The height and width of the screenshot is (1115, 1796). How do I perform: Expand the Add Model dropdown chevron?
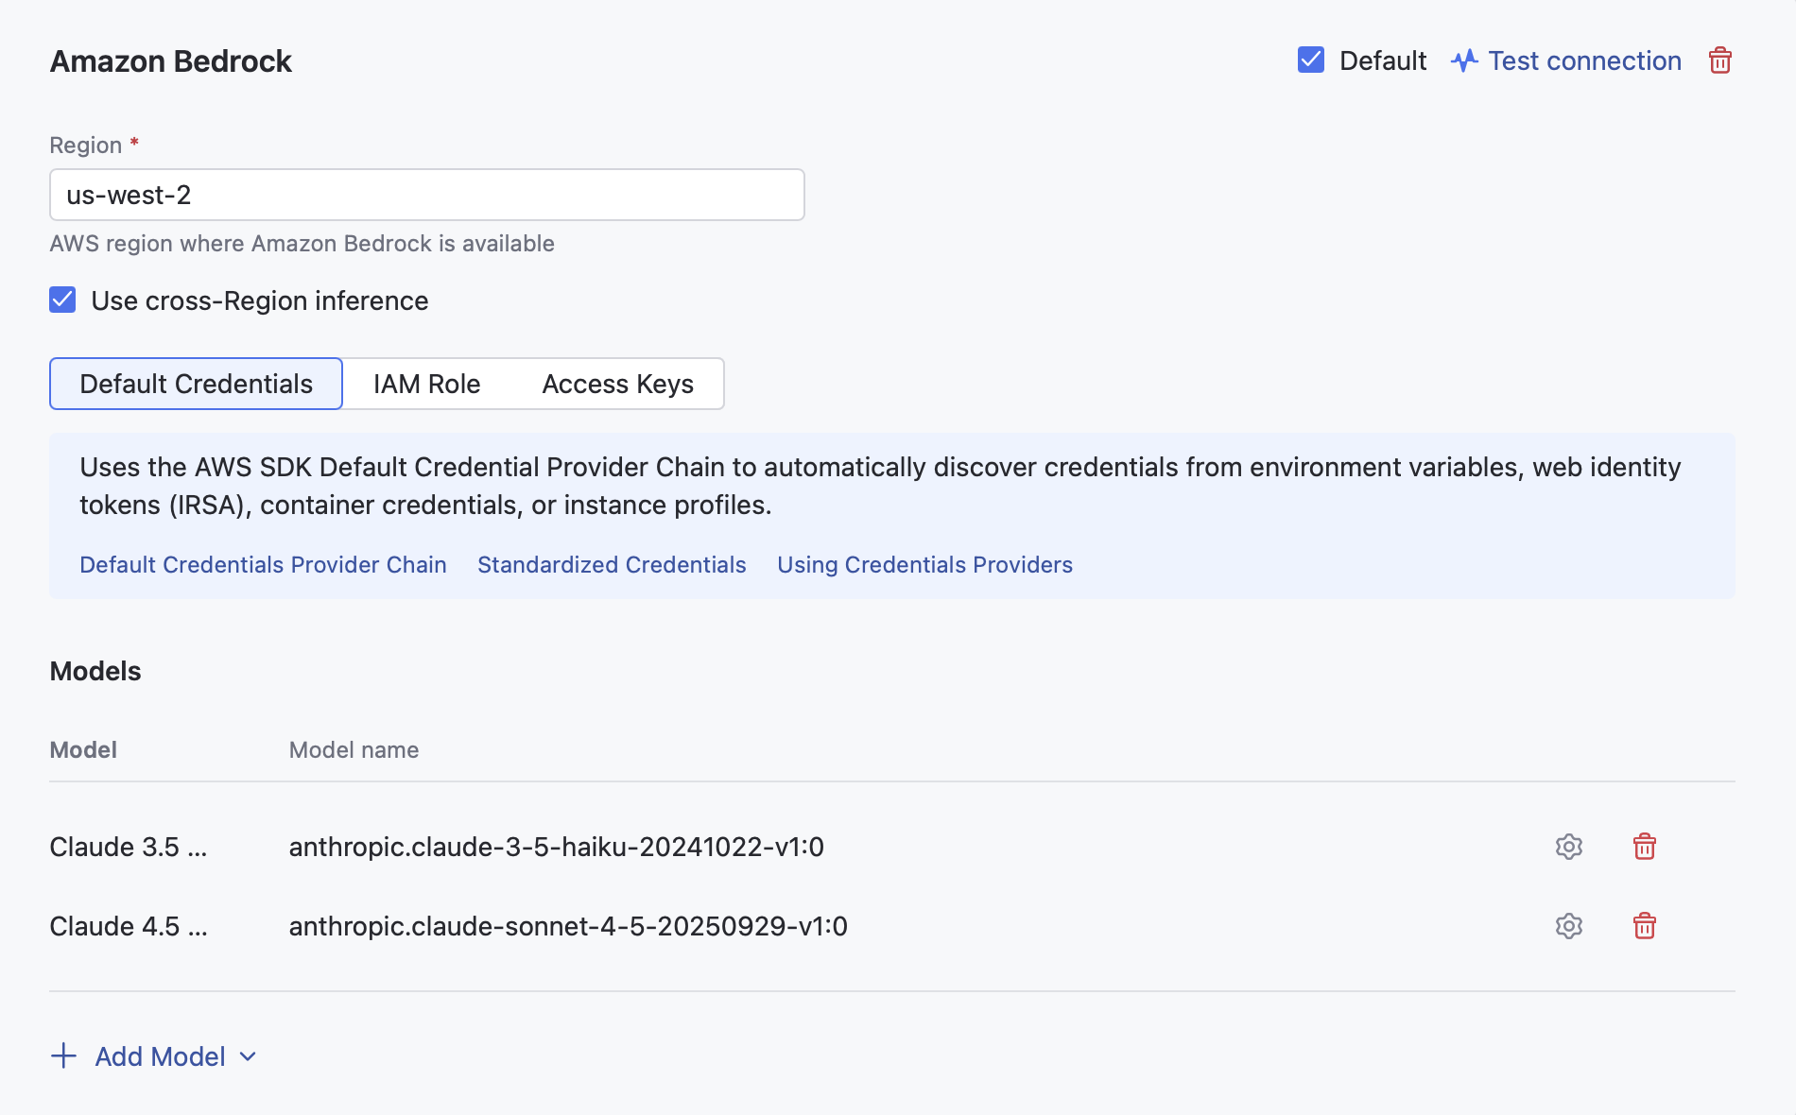(247, 1056)
